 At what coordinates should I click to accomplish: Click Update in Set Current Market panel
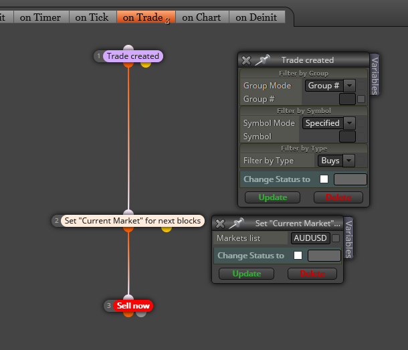(246, 274)
